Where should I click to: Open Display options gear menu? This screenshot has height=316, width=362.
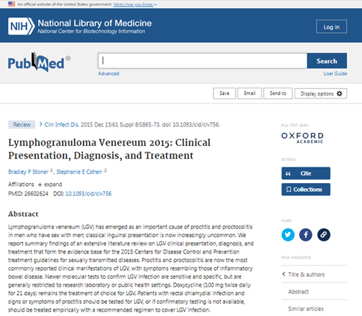click(320, 93)
